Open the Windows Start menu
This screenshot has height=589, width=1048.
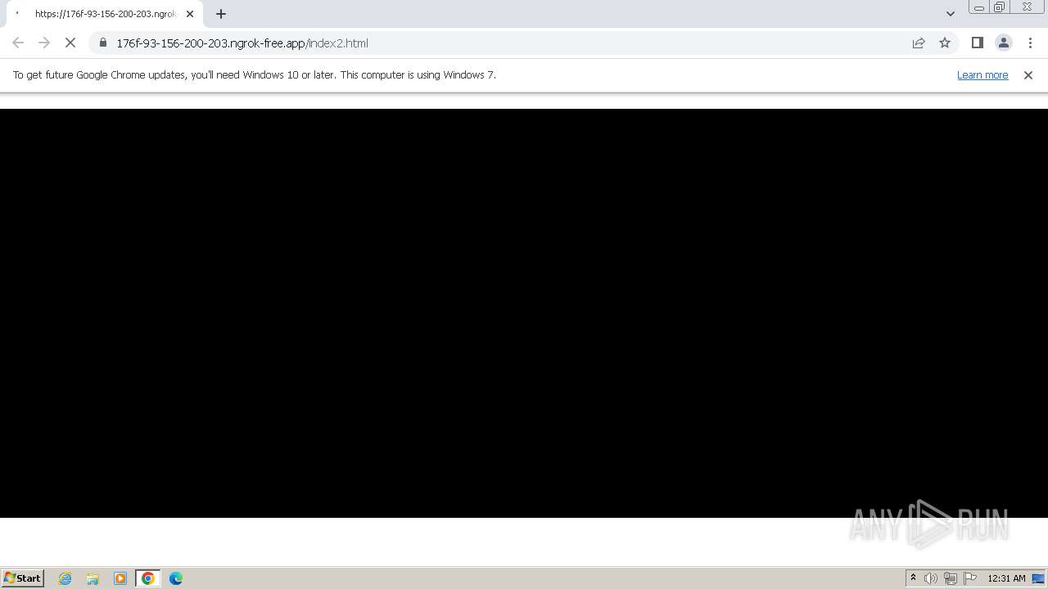click(x=23, y=578)
